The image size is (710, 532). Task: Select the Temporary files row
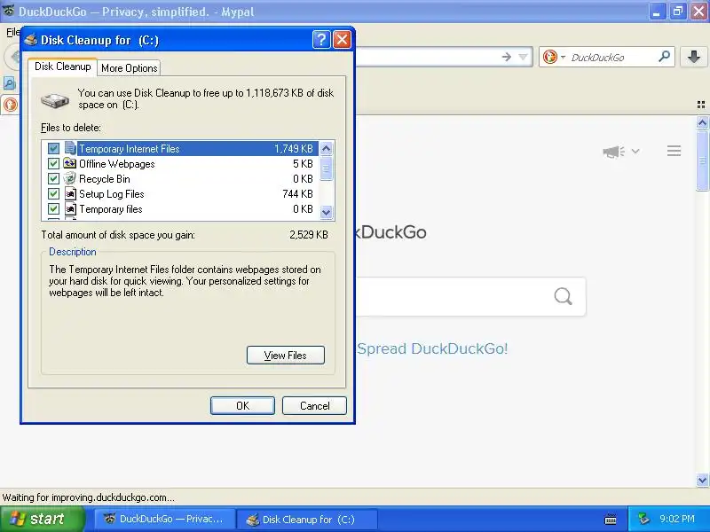180,209
